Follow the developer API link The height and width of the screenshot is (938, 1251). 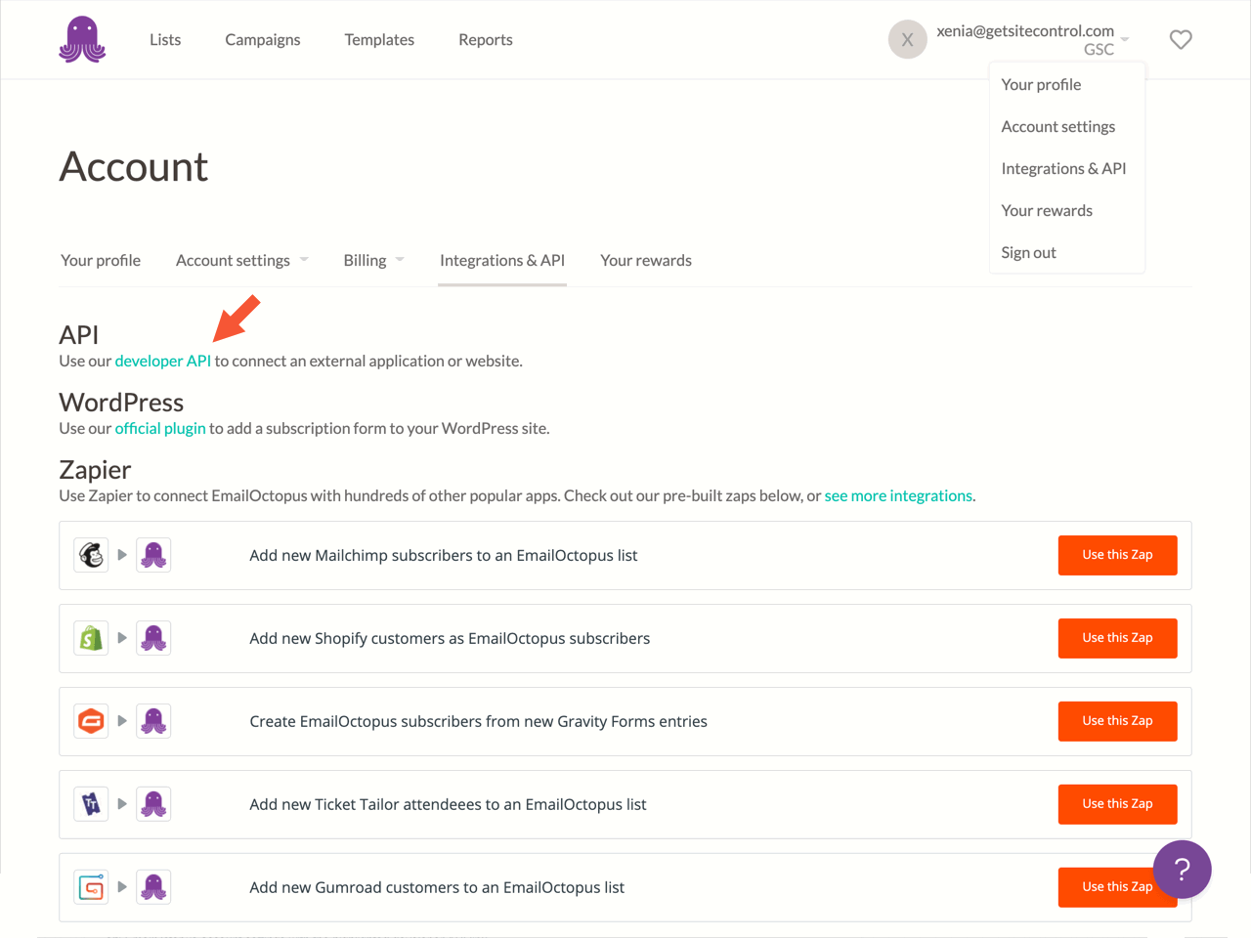pyautogui.click(x=163, y=361)
